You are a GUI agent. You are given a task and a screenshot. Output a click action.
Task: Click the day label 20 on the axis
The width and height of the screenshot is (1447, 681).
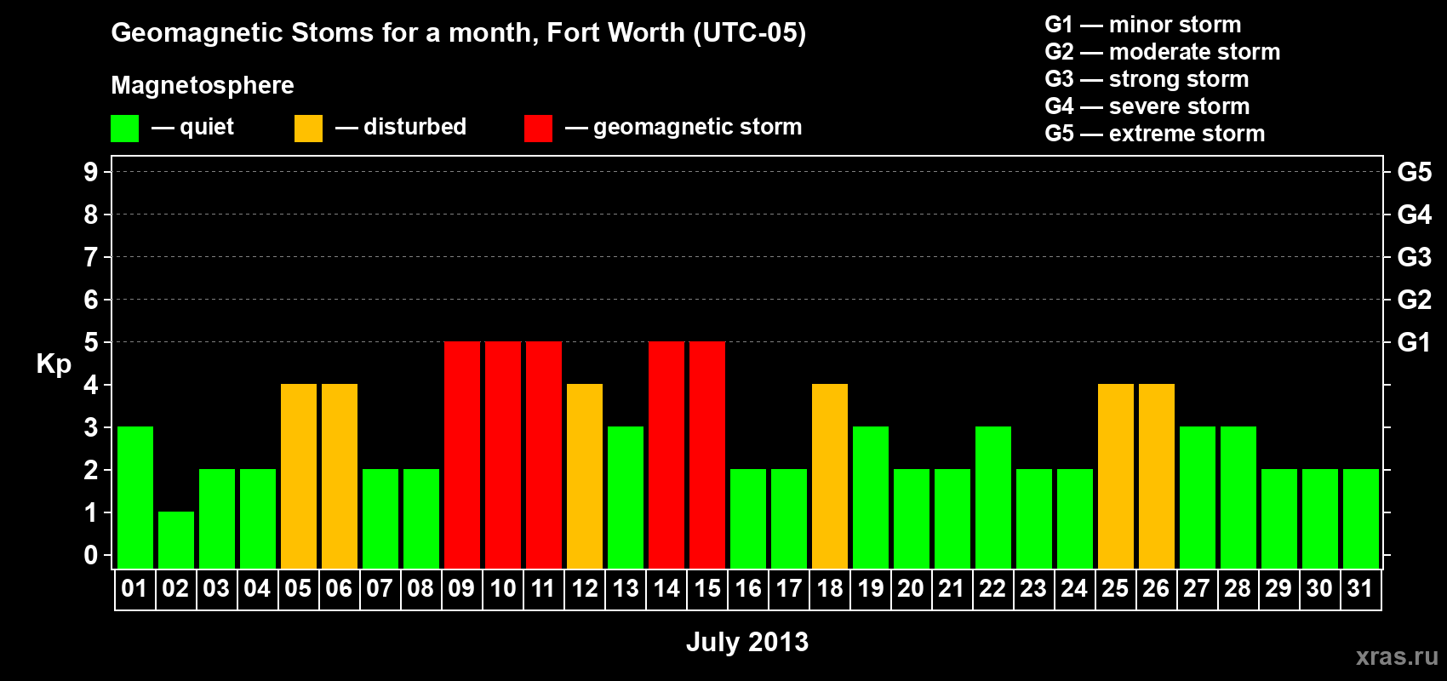[911, 588]
